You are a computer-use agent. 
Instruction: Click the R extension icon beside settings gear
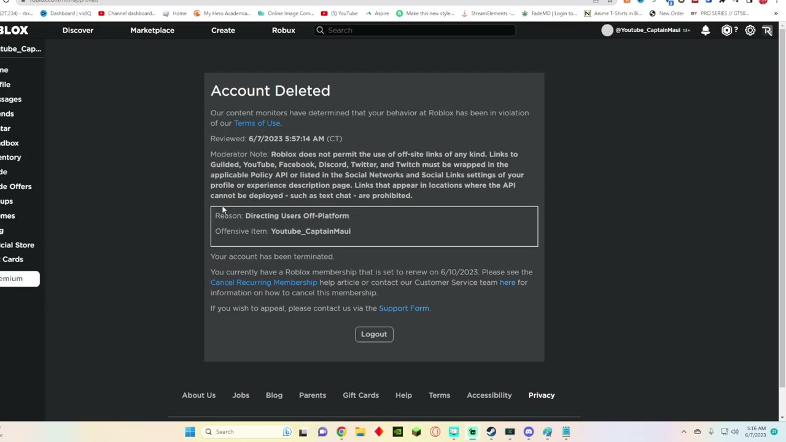coord(768,30)
